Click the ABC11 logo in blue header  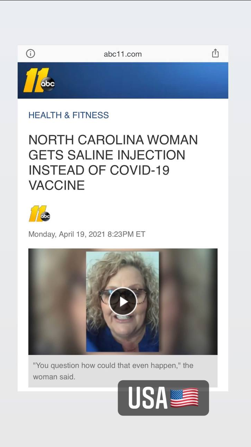tap(39, 81)
